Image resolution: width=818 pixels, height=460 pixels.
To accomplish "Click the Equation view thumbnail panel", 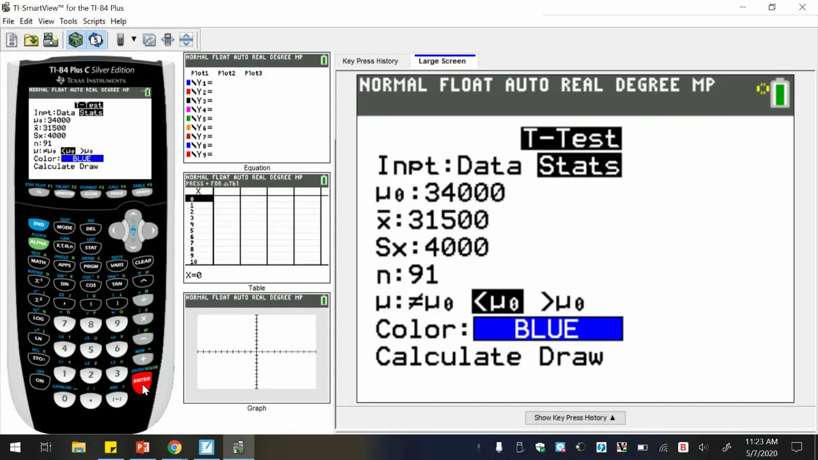I will pyautogui.click(x=257, y=107).
